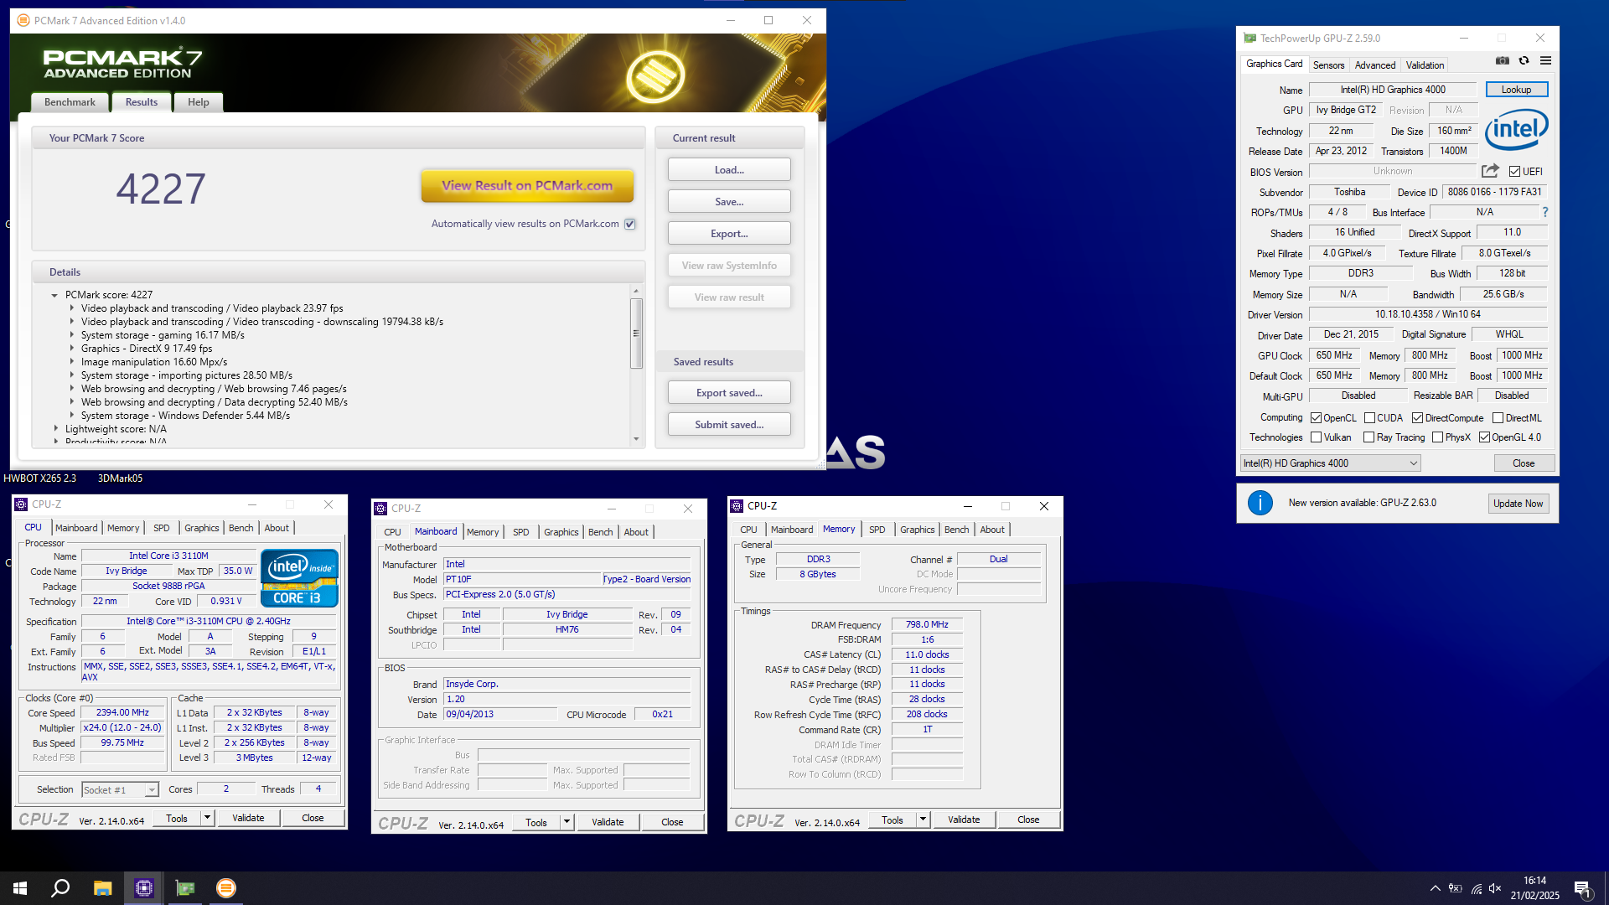Image resolution: width=1609 pixels, height=905 pixels.
Task: Click the 3DMark05 desktop shortcut
Action: [120, 478]
